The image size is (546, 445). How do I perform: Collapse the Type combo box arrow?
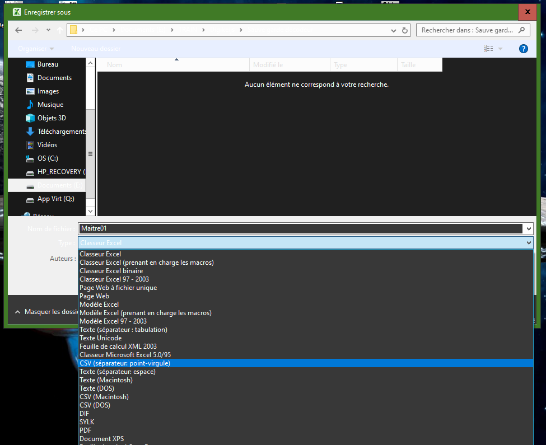529,243
